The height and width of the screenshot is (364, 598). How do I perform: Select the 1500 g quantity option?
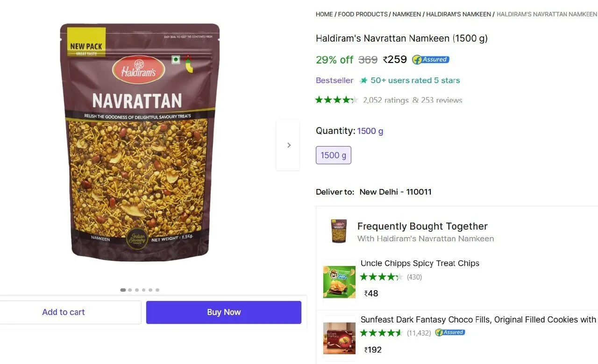334,155
